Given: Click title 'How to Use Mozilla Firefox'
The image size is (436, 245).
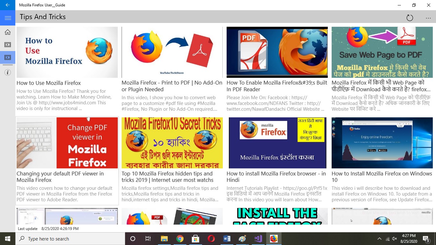Looking at the screenshot, I should pyautogui.click(x=49, y=83).
